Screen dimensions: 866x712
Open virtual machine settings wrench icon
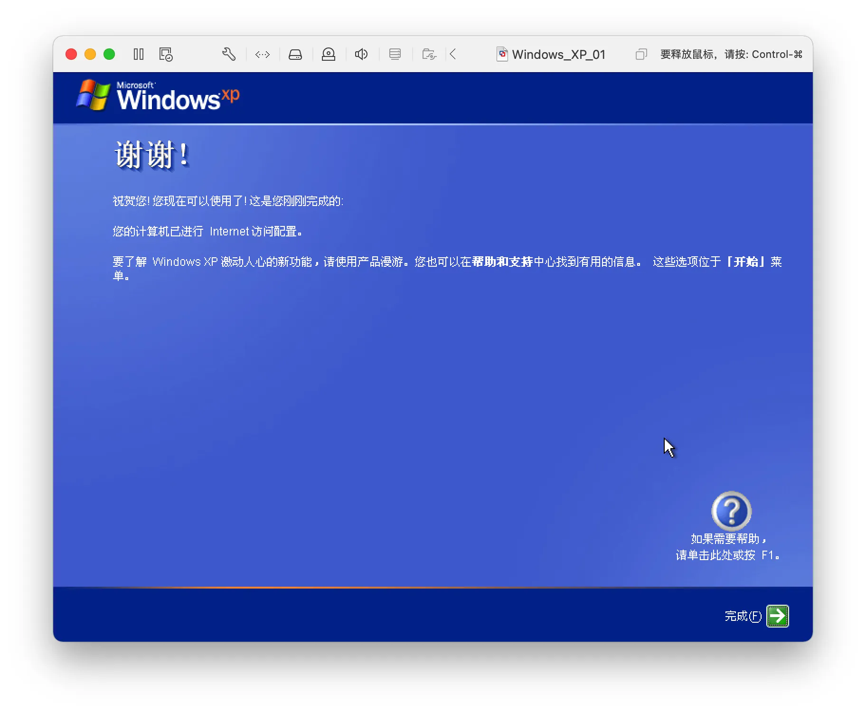pos(229,55)
